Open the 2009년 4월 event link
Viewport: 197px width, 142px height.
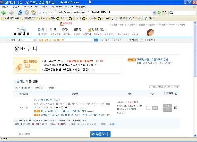[x=152, y=60]
